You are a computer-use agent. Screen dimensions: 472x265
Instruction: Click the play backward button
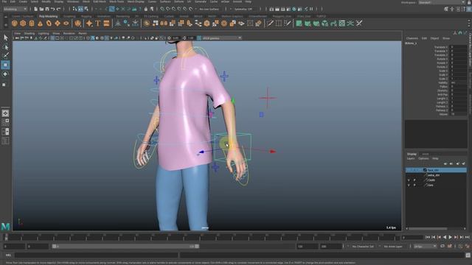coord(445,237)
